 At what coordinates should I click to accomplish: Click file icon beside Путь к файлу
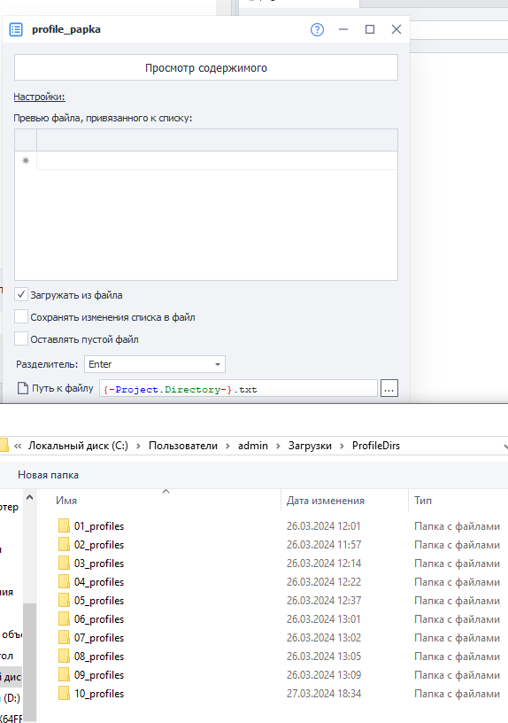click(22, 388)
